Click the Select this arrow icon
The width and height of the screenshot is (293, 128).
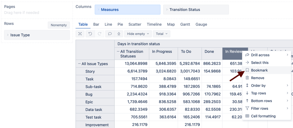click(247, 63)
